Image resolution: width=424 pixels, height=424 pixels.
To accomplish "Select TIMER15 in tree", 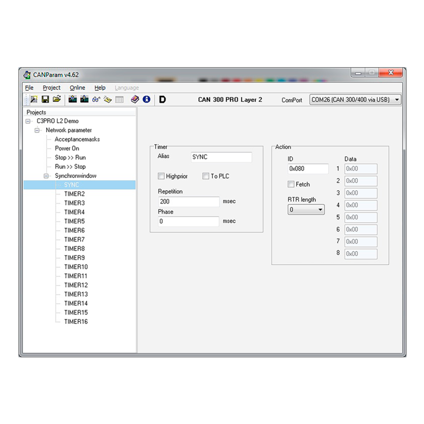I will point(76,313).
